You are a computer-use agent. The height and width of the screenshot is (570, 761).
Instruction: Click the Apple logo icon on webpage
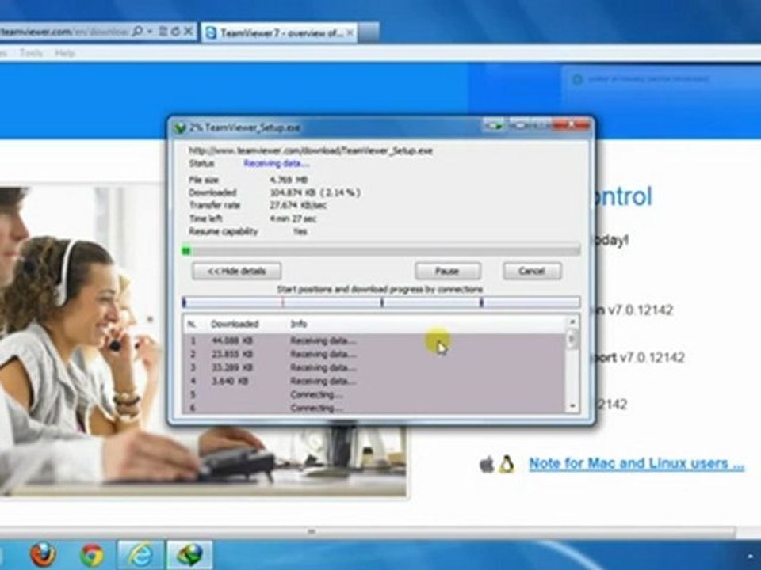coord(487,465)
